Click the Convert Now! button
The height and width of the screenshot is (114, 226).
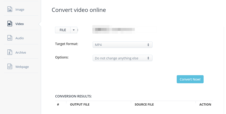pyautogui.click(x=190, y=79)
